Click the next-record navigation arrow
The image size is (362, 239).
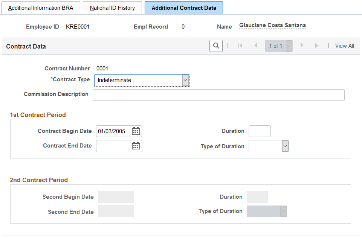click(302, 46)
